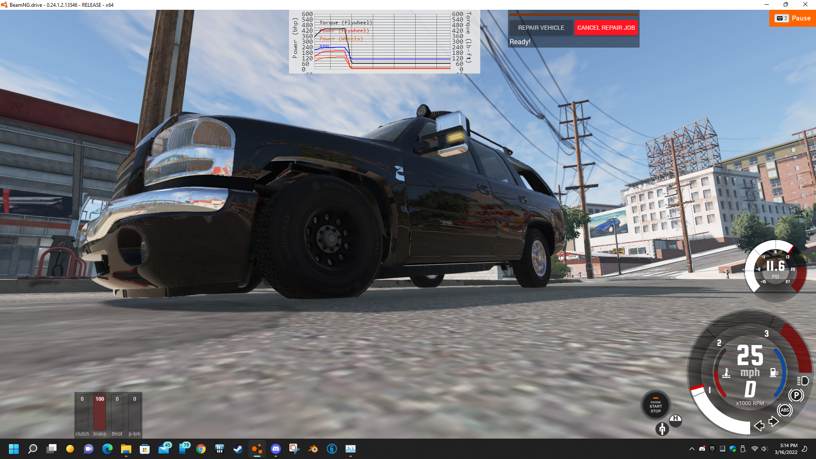Click the BeamNG.drive taskbar icon
The width and height of the screenshot is (816, 459).
click(x=257, y=449)
